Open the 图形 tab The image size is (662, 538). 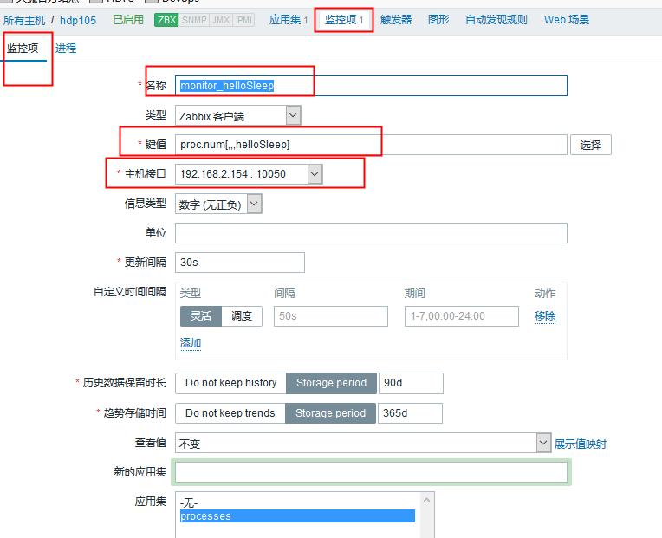point(438,20)
